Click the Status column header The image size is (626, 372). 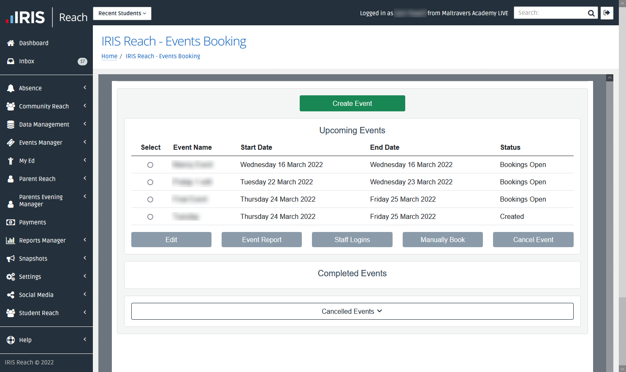coord(510,147)
